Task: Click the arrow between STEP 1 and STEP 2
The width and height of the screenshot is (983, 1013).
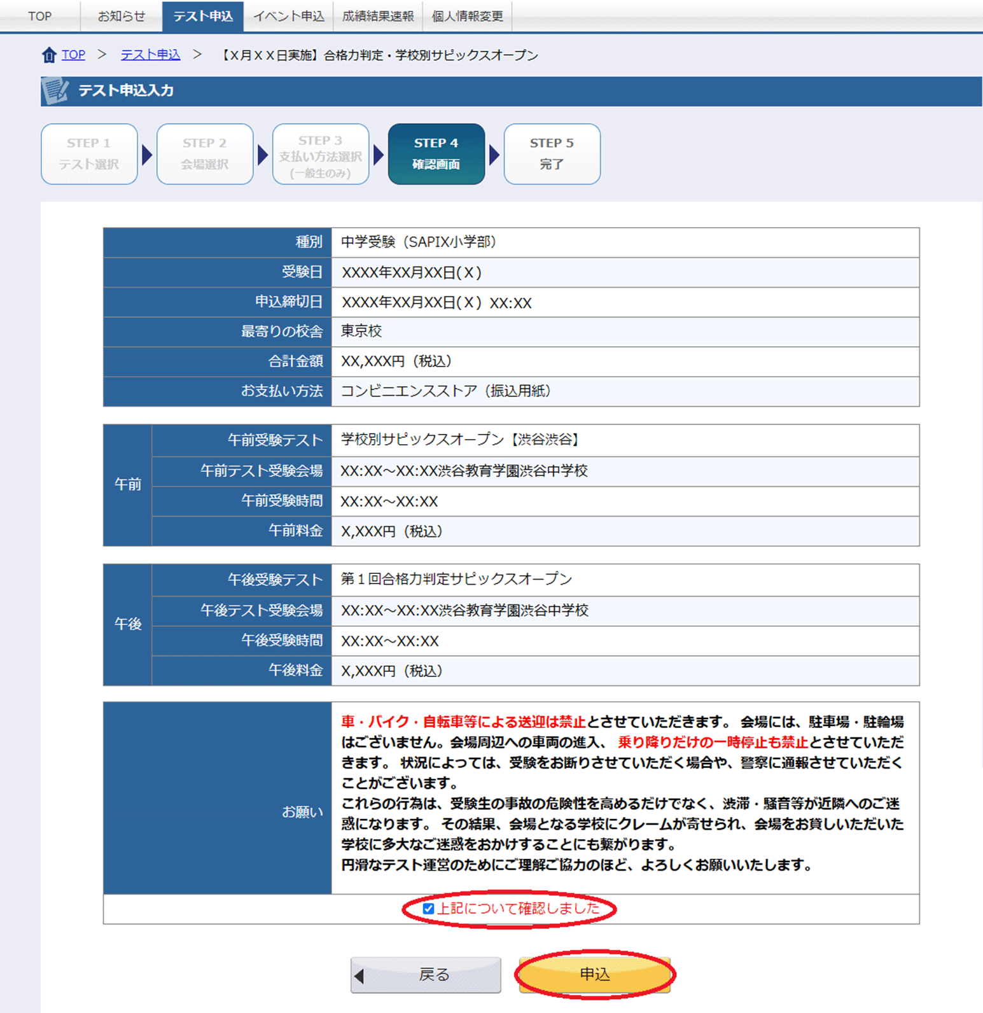Action: [x=147, y=155]
